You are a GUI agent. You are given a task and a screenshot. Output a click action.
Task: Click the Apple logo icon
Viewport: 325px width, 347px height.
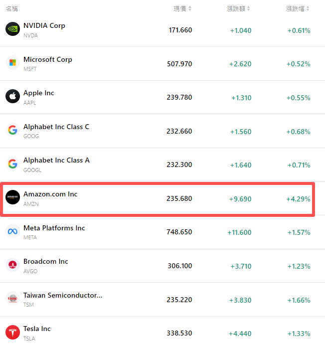(12, 96)
